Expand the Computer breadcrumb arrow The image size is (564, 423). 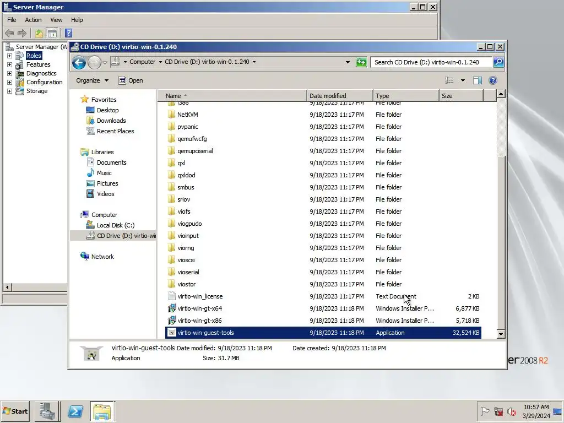[160, 62]
